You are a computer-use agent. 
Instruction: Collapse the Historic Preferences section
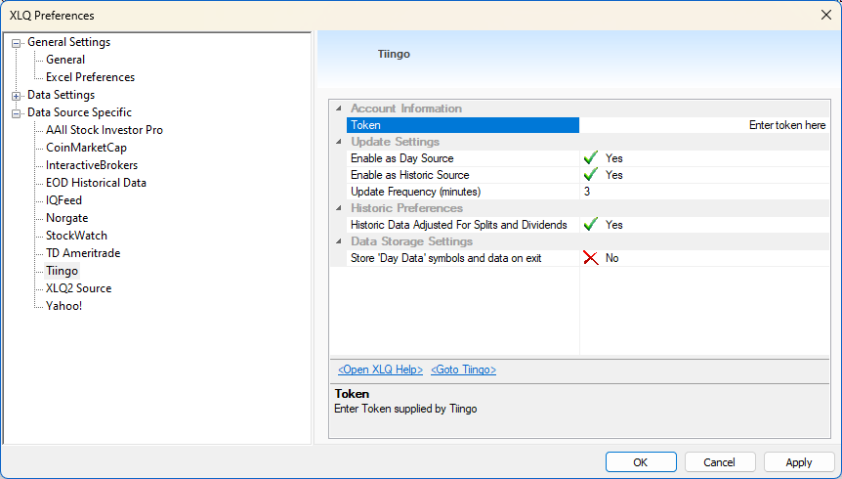[339, 208]
